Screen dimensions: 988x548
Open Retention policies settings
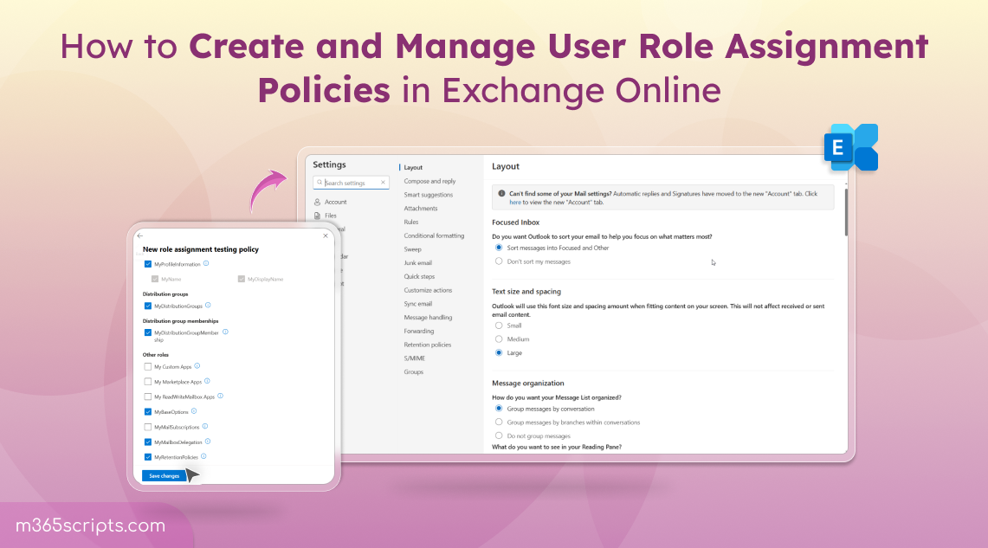(x=428, y=345)
